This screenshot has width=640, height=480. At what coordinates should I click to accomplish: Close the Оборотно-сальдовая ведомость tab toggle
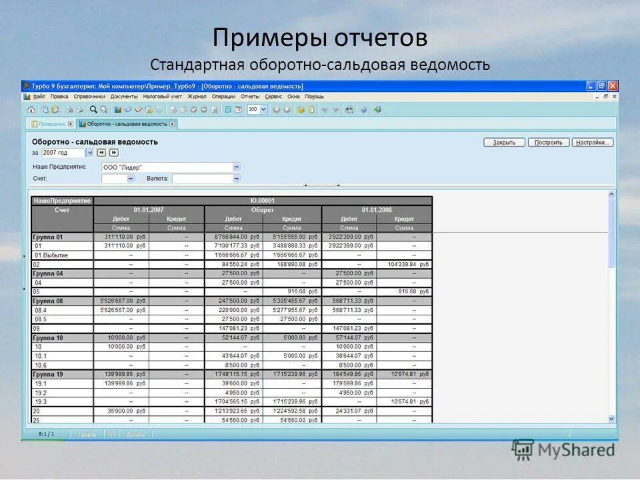click(x=173, y=124)
